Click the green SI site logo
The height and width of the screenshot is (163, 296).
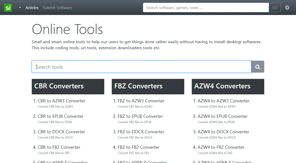coord(8,7)
